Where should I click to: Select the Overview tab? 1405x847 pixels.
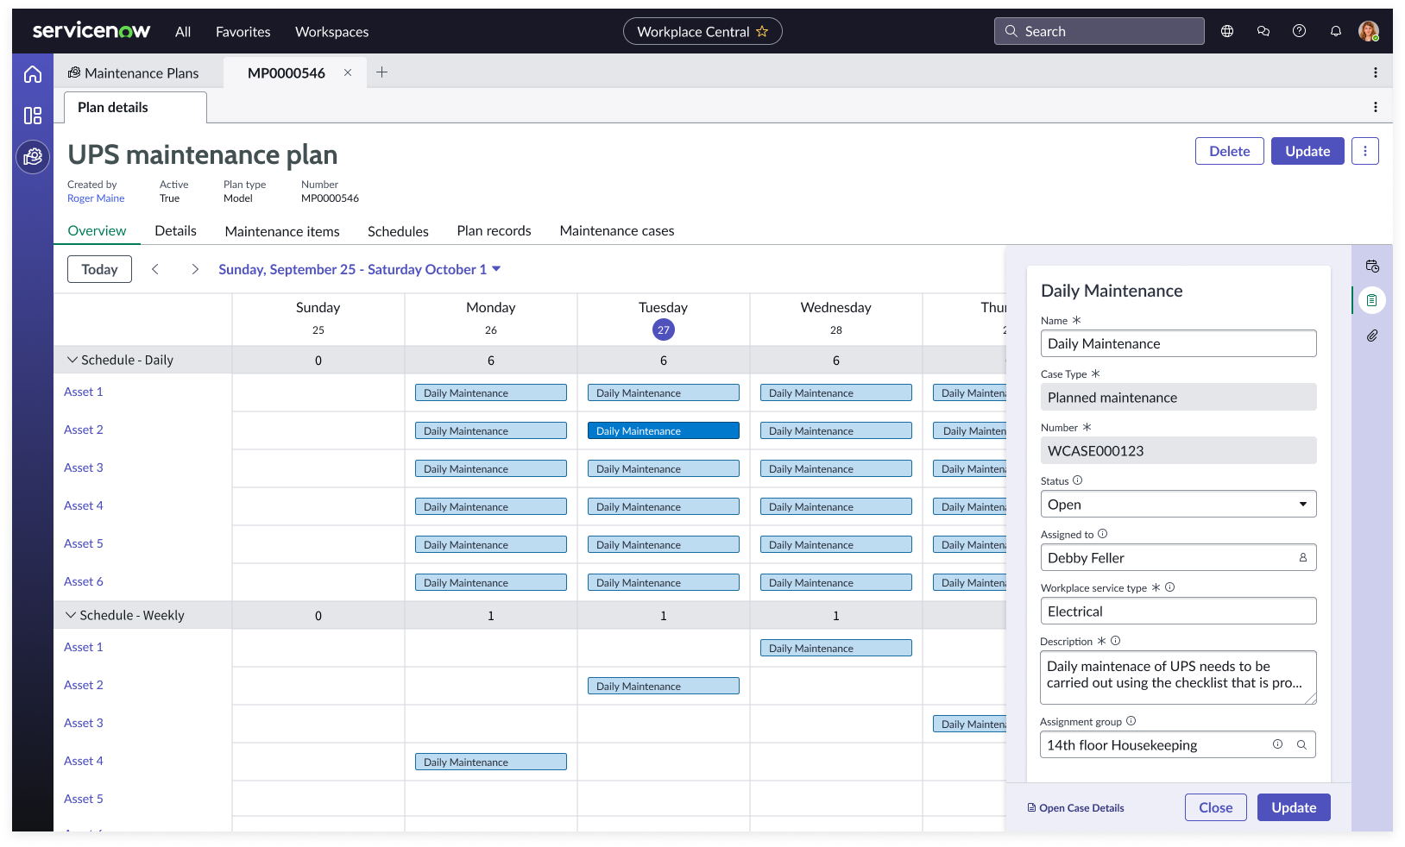(x=97, y=231)
